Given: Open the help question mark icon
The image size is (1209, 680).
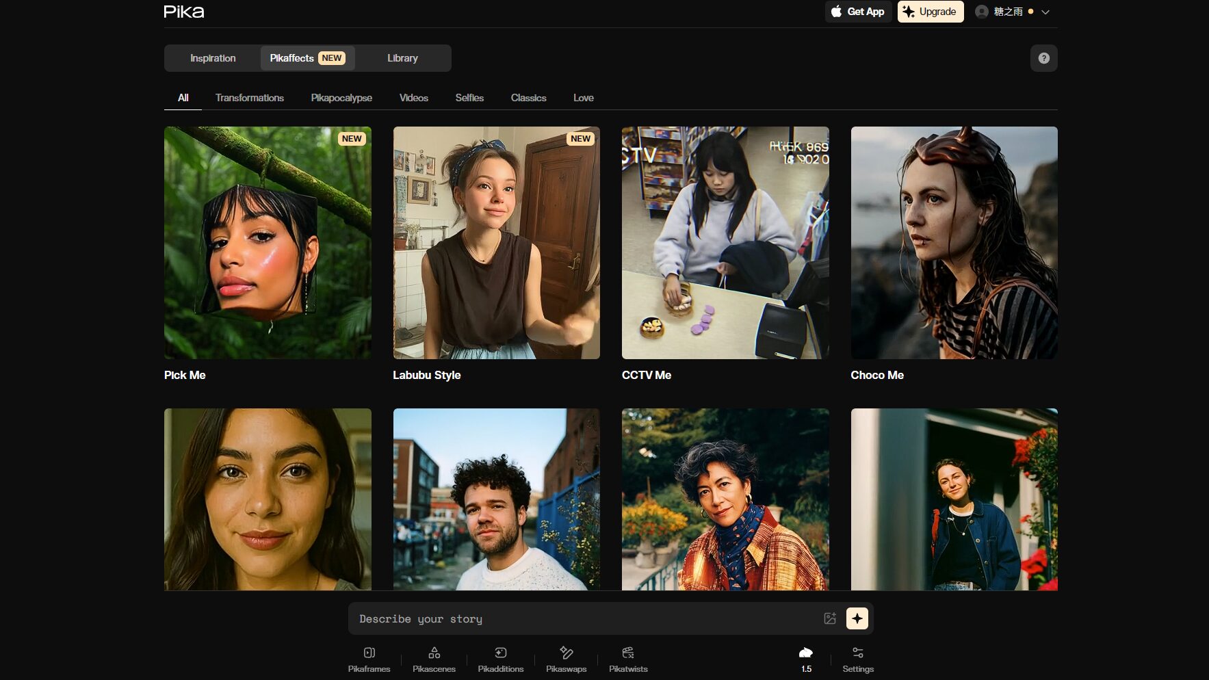Looking at the screenshot, I should (x=1043, y=58).
